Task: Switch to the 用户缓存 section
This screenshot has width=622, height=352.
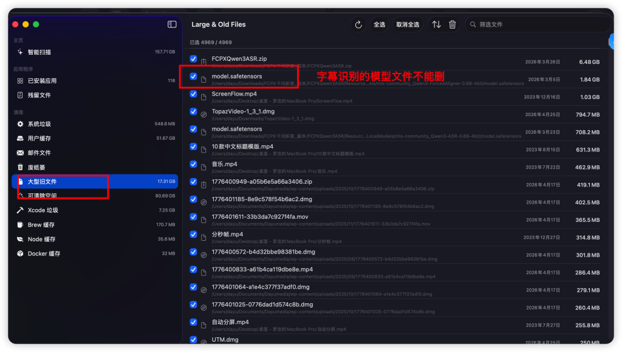Action: (39, 139)
